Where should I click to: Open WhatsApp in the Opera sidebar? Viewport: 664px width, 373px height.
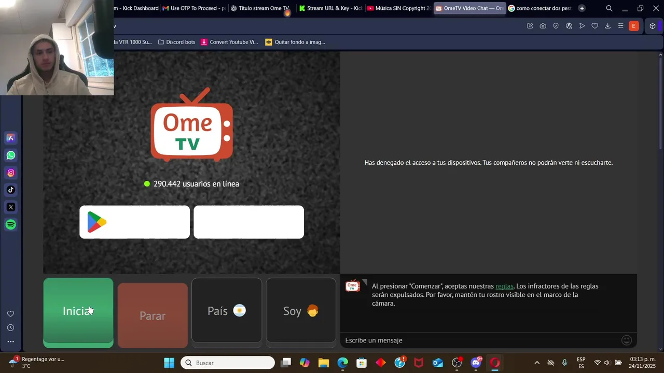10,155
